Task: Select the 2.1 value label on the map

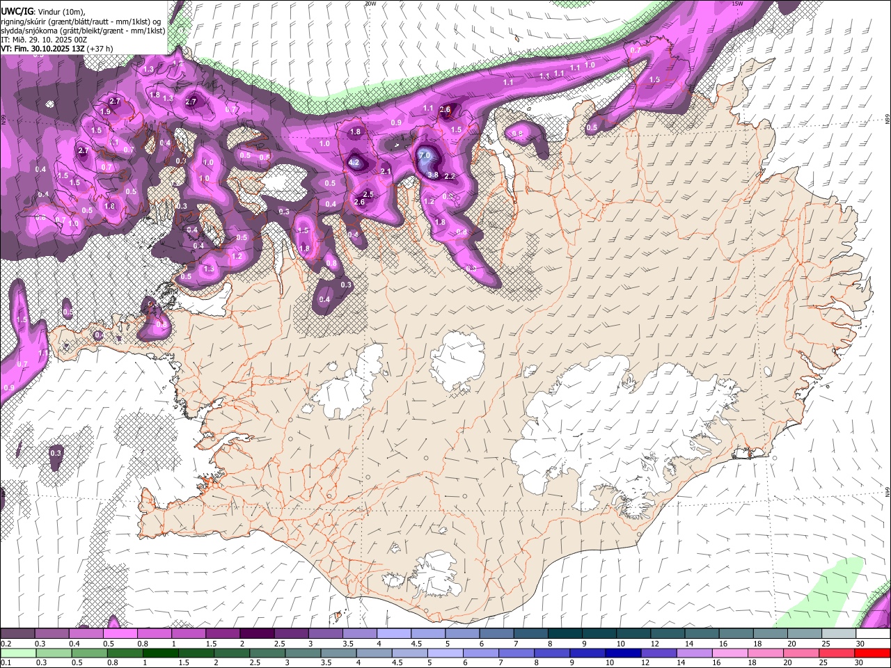Action: click(386, 172)
